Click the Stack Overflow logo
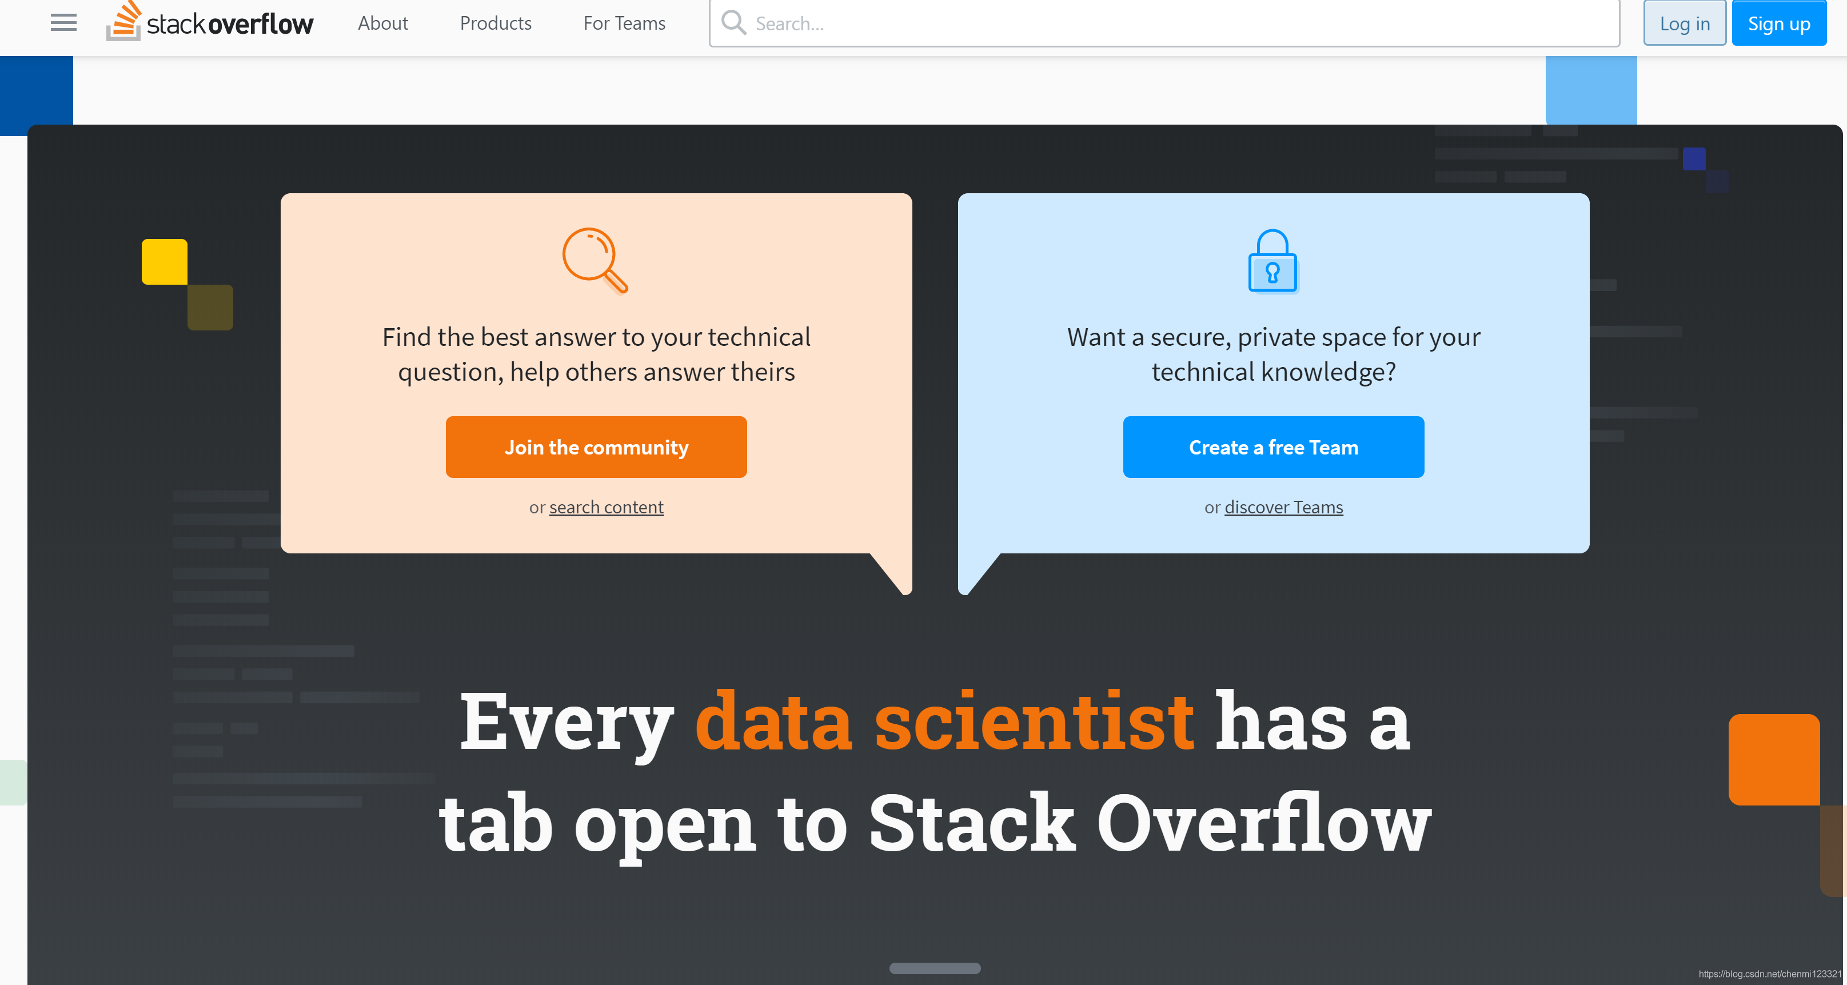This screenshot has width=1847, height=985. [x=209, y=22]
